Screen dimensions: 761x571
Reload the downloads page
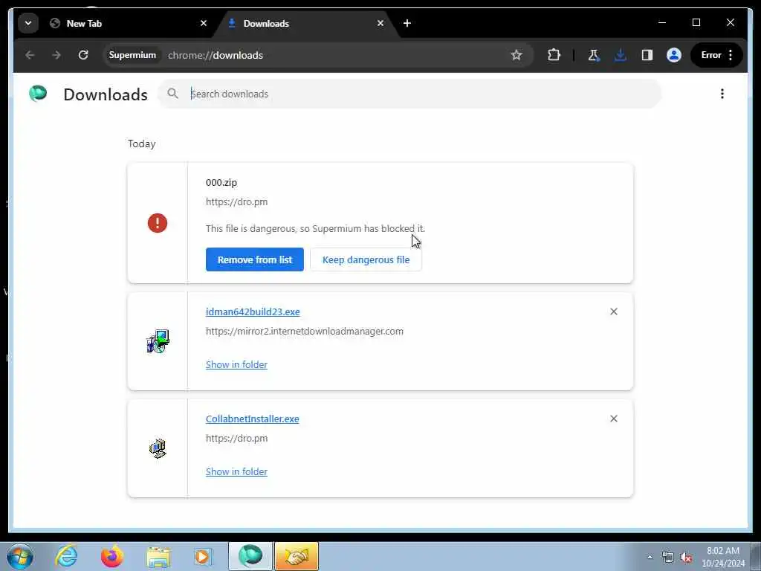[83, 55]
